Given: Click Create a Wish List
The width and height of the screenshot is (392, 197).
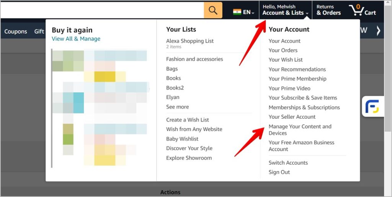Looking at the screenshot, I should click(x=188, y=119).
